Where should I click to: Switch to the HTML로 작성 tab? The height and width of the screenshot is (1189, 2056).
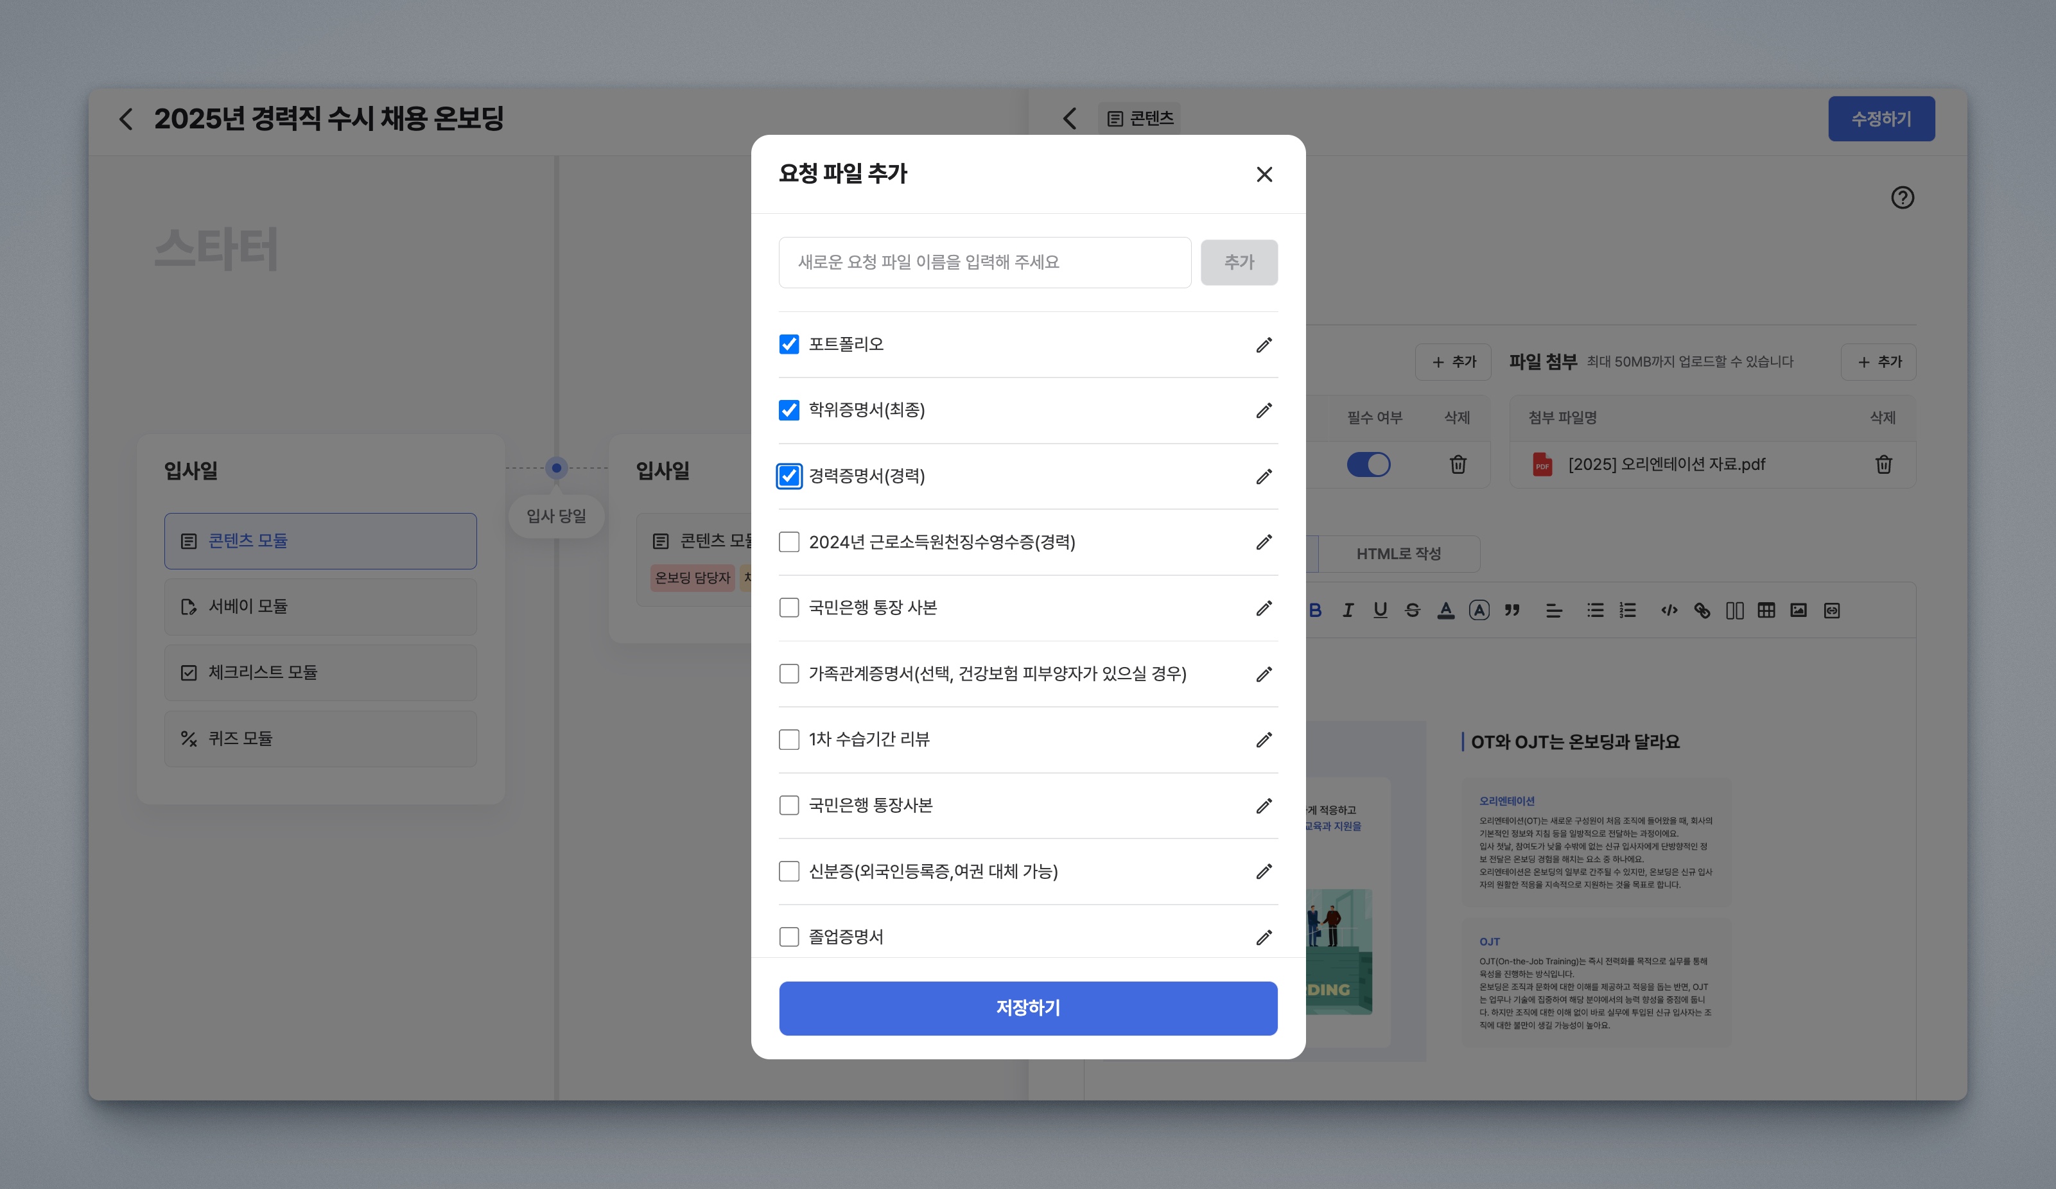click(x=1398, y=553)
